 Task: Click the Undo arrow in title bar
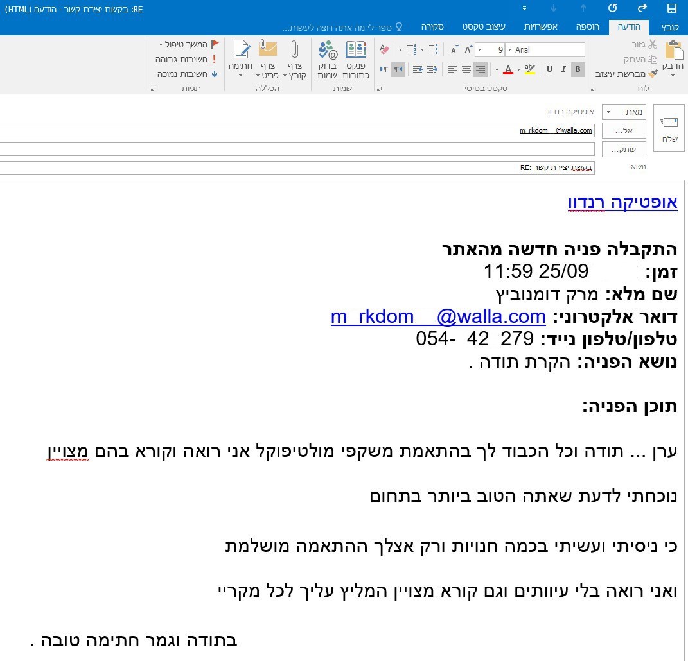point(642,8)
